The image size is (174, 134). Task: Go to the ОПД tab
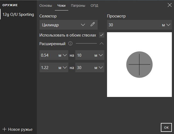pyautogui.click(x=94, y=6)
